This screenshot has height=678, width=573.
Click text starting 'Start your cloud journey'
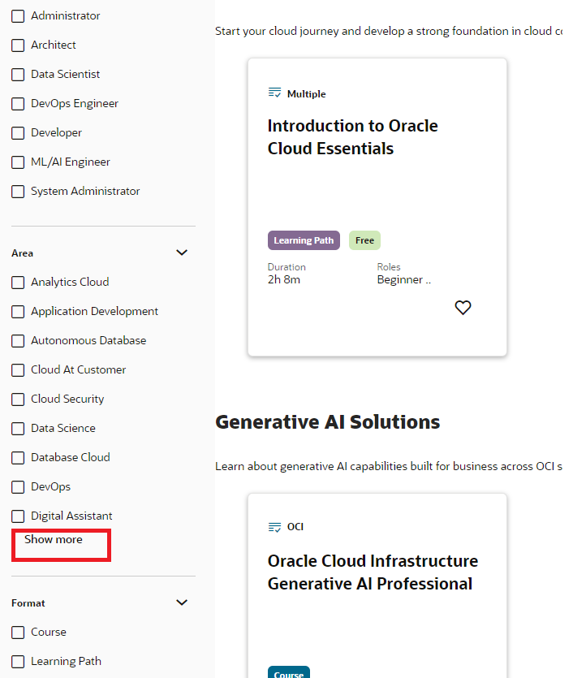(x=389, y=31)
